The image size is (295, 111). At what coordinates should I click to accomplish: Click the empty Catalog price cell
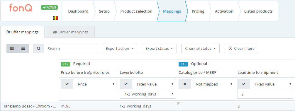(x=206, y=106)
